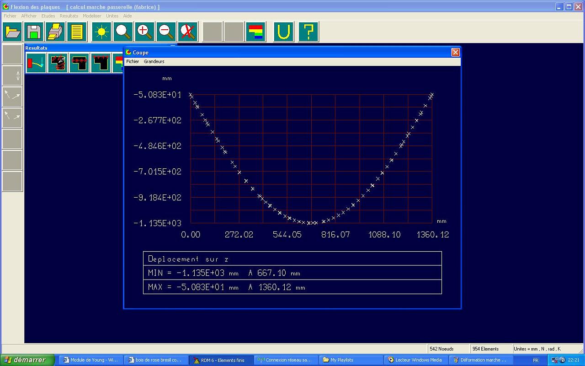The image size is (585, 366).
Task: Zoom out with the minus magnifier
Action: coord(166,32)
